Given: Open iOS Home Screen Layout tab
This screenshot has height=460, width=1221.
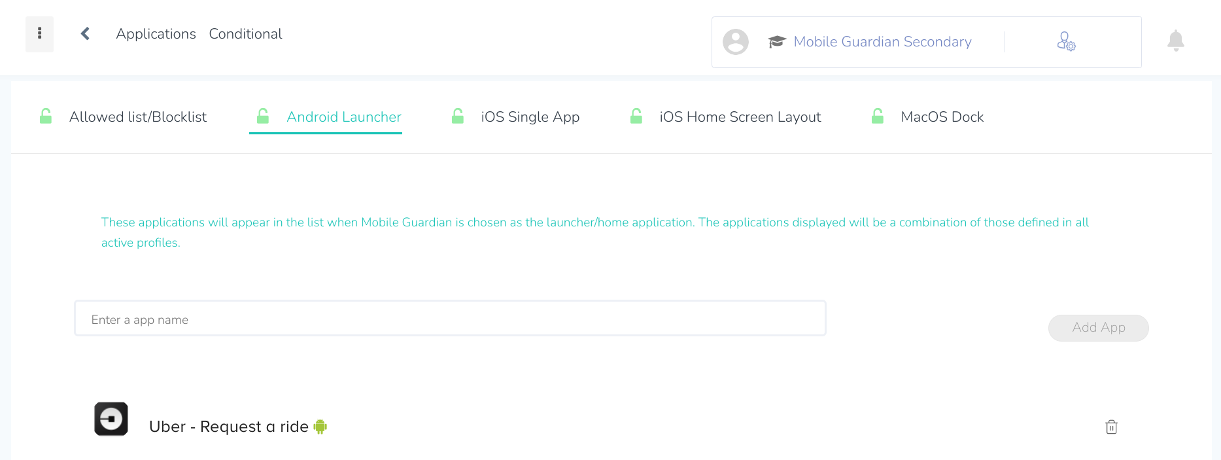Looking at the screenshot, I should coord(740,117).
